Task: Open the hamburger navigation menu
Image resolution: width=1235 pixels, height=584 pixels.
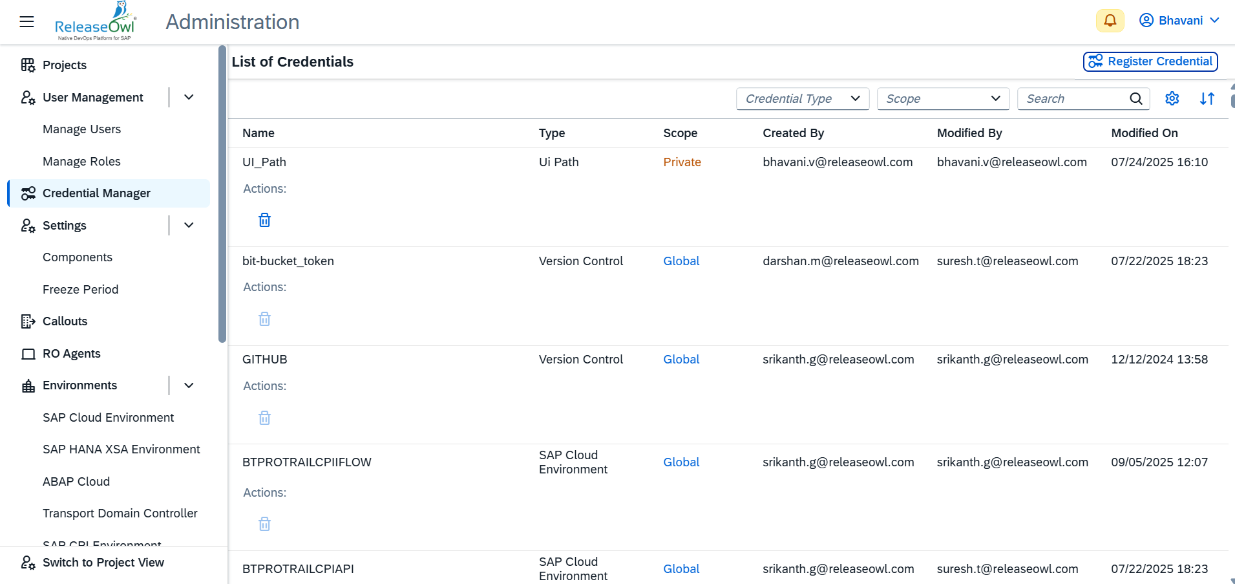Action: point(26,22)
